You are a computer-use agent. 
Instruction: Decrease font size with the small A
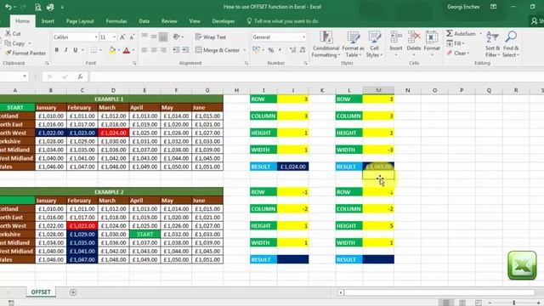click(x=132, y=37)
